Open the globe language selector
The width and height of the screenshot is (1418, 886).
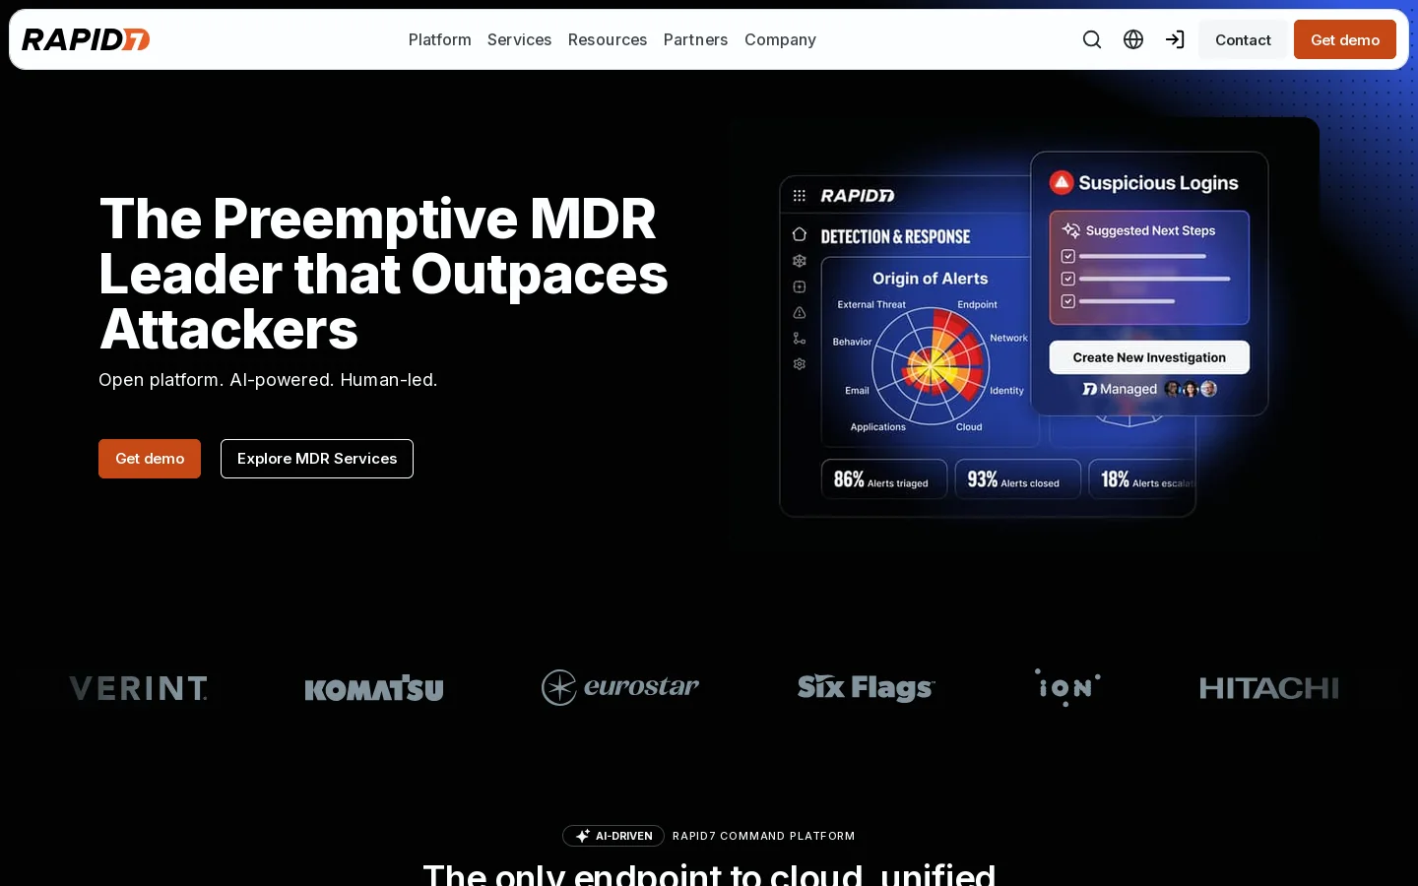(1133, 39)
